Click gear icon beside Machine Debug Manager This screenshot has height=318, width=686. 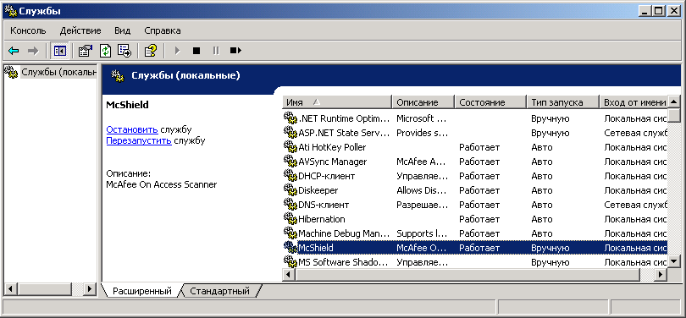pos(290,233)
